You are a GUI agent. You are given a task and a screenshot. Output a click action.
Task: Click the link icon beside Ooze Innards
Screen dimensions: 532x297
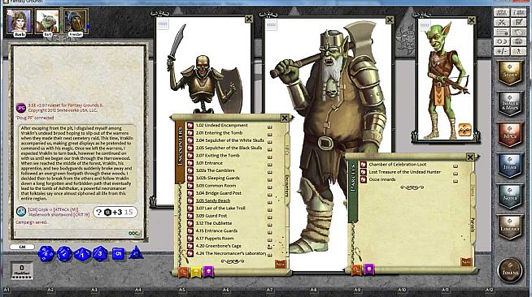(x=364, y=179)
